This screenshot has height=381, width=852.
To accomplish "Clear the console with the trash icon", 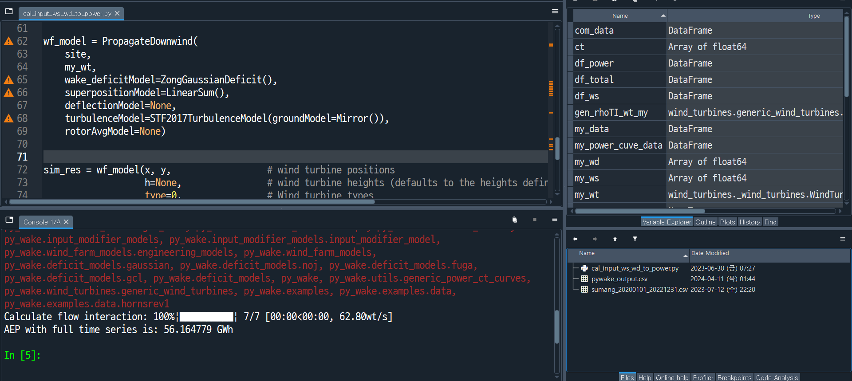I will coord(515,220).
